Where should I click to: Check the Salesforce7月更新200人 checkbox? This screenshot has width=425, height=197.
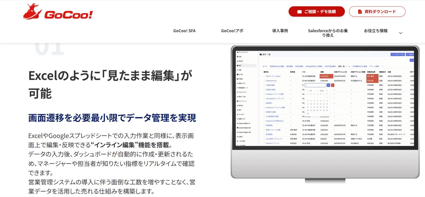[x=264, y=121]
